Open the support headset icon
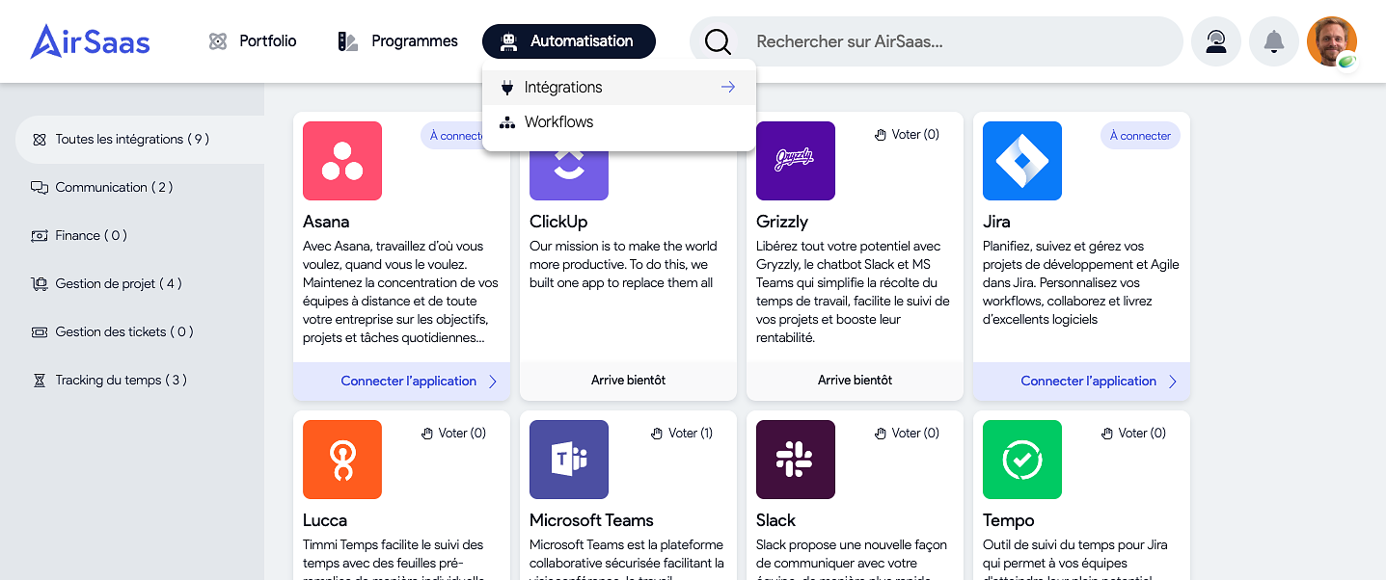This screenshot has width=1386, height=580. click(1216, 41)
